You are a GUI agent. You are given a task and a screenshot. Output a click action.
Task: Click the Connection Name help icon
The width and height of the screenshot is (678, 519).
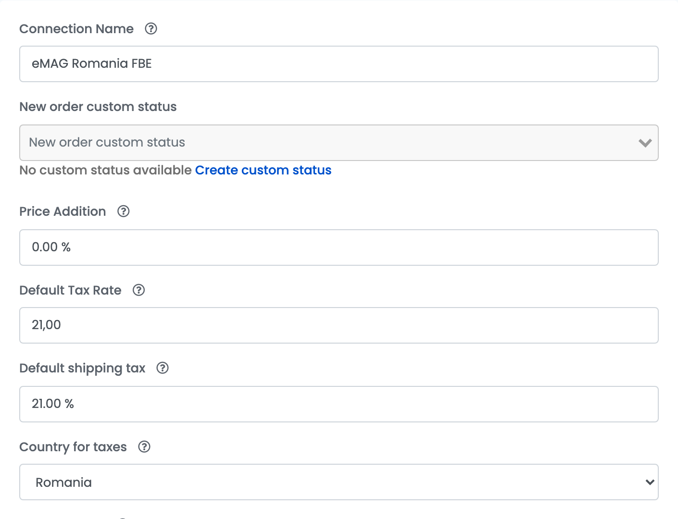(x=151, y=29)
